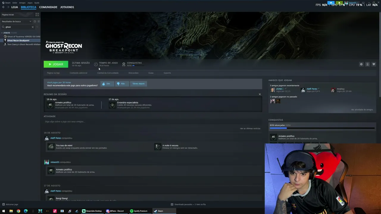
Task: Open the Exibir menu
Action: pyautogui.click(x=15, y=3)
